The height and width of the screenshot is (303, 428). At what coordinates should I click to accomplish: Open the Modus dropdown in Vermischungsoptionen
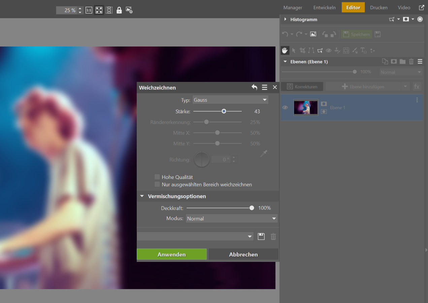coord(232,218)
